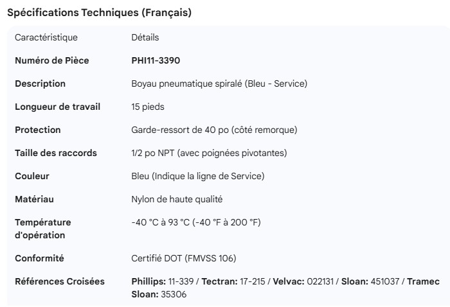Select the part number PHI11-3390
Screen dimensions: 450x307
coord(156,60)
